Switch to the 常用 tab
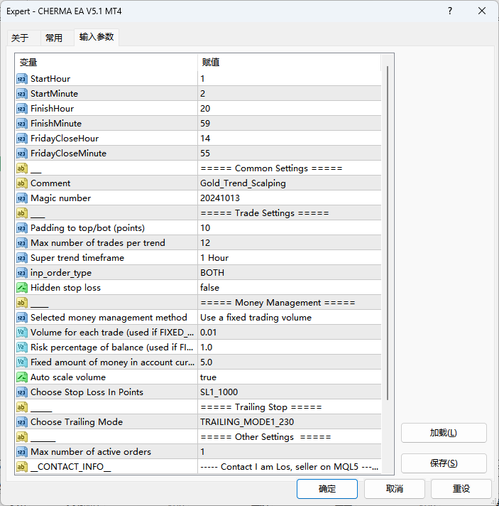The image size is (499, 506). (54, 38)
